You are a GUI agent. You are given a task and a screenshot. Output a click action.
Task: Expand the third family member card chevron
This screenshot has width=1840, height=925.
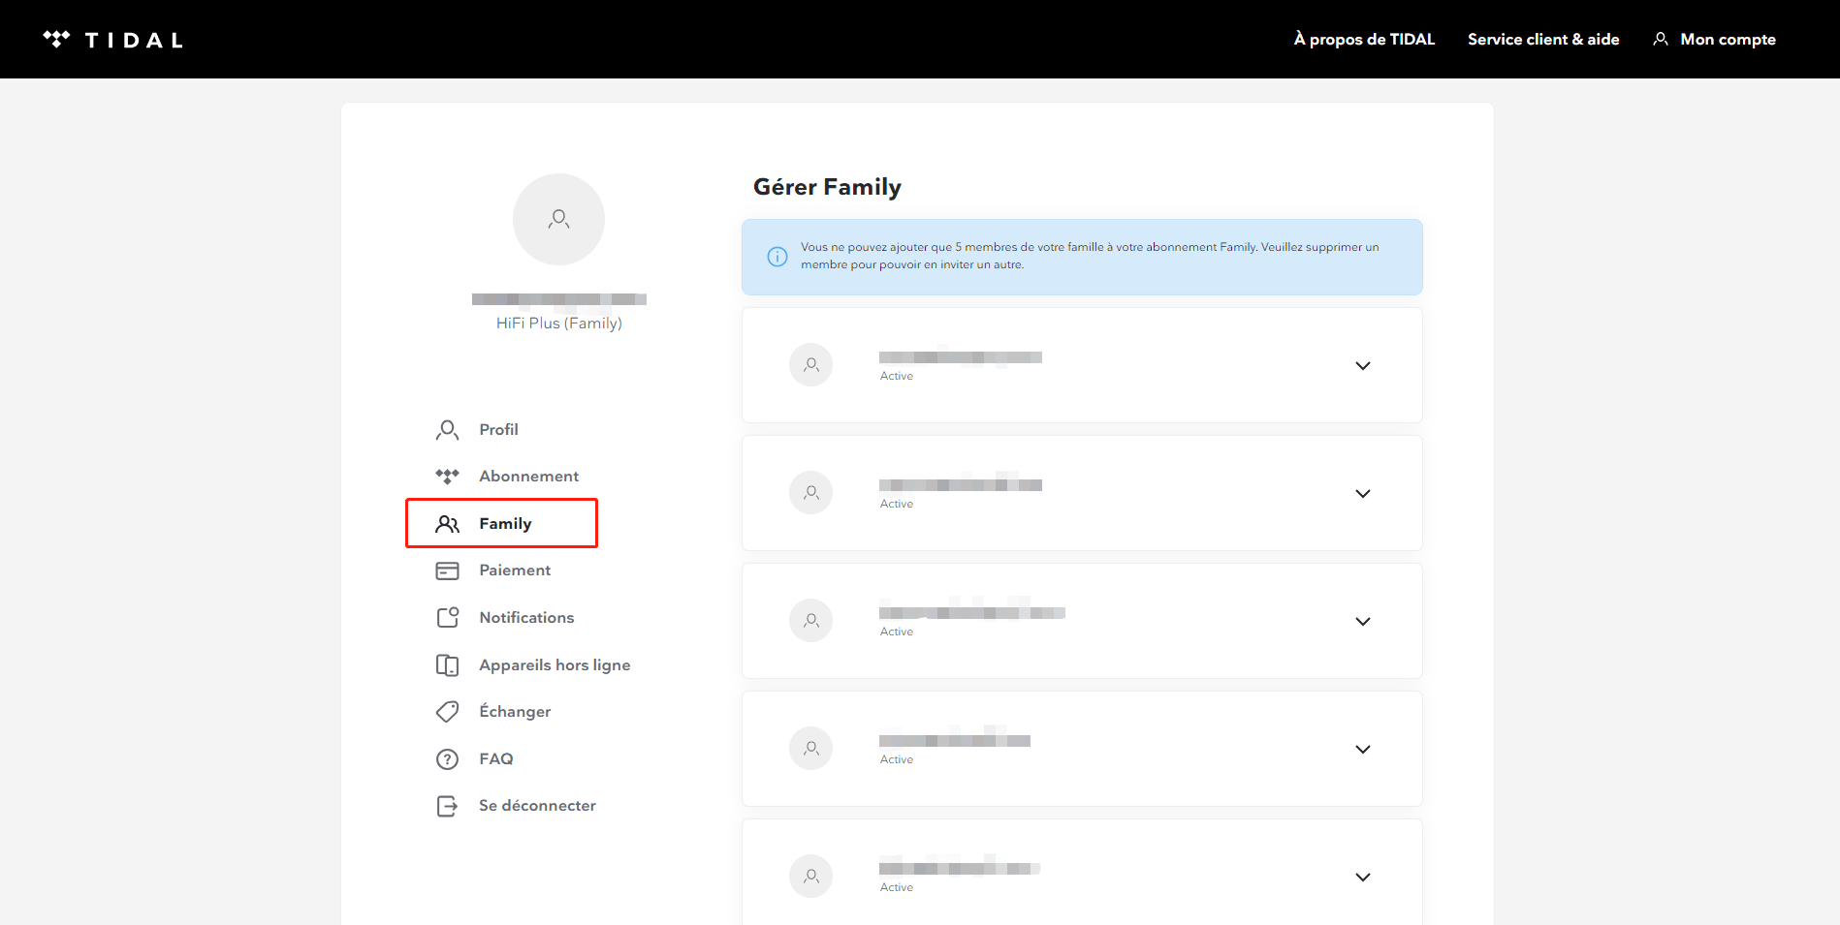coord(1363,622)
